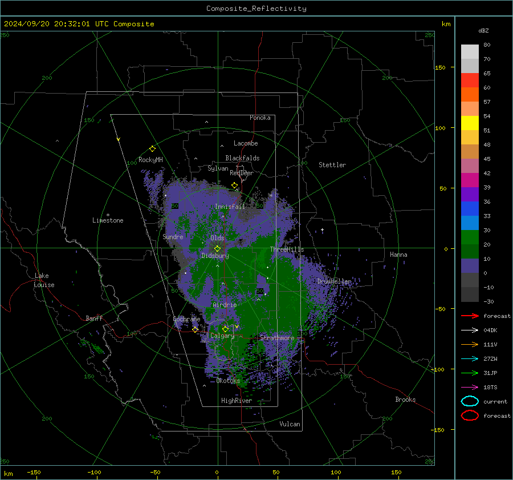Select the slate purple swatch between 10 and 0 dBZ

(x=470, y=265)
